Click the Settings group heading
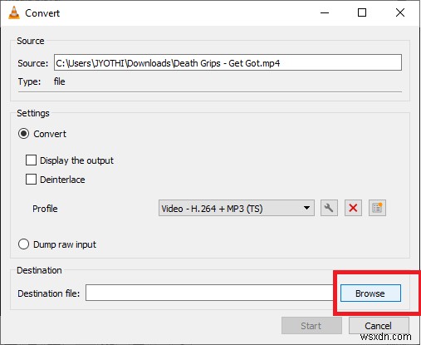 (33, 113)
